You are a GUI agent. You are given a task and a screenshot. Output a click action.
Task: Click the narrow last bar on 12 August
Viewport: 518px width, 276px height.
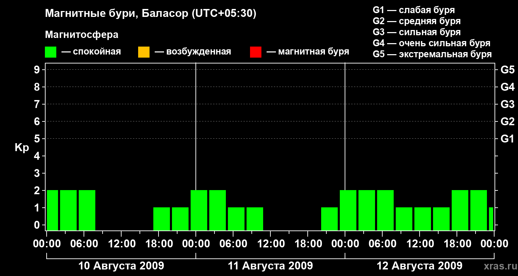[491, 219]
